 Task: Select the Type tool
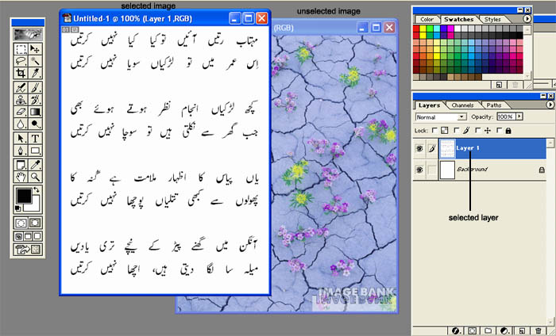pos(35,139)
